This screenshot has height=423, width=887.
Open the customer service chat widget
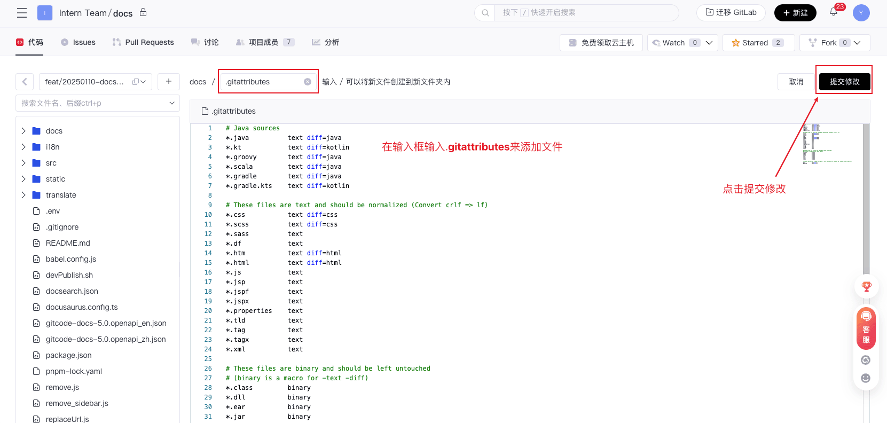(866, 329)
